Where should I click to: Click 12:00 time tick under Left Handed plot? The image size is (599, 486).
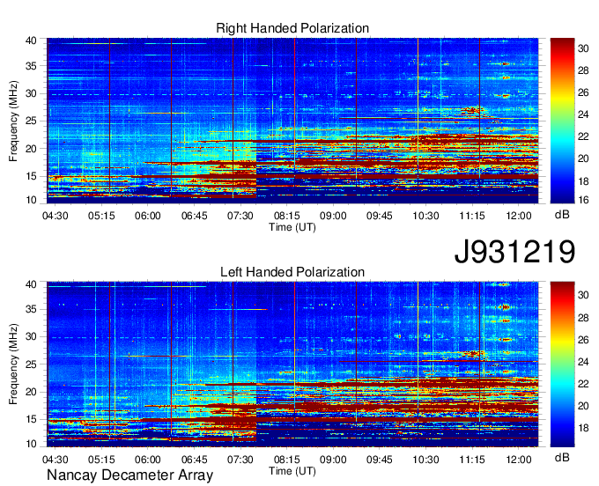(x=518, y=460)
